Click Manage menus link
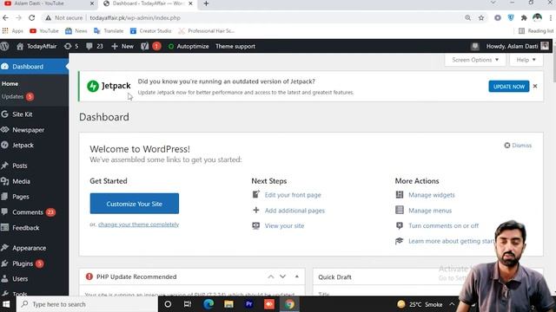556x312 pixels. pyautogui.click(x=430, y=211)
